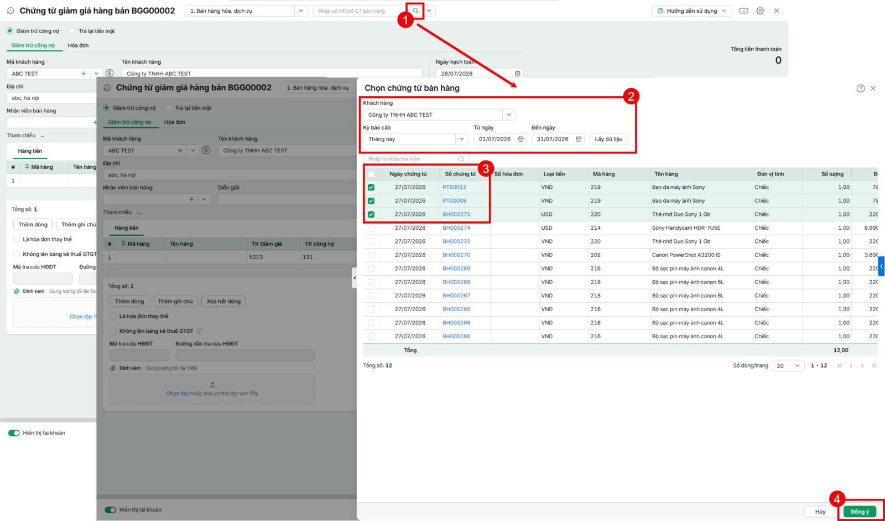This screenshot has width=885, height=521.
Task: Click the magnifier icon beside the sales voucher search box
Action: [x=416, y=11]
